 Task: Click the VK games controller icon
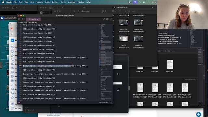(x=12, y=89)
